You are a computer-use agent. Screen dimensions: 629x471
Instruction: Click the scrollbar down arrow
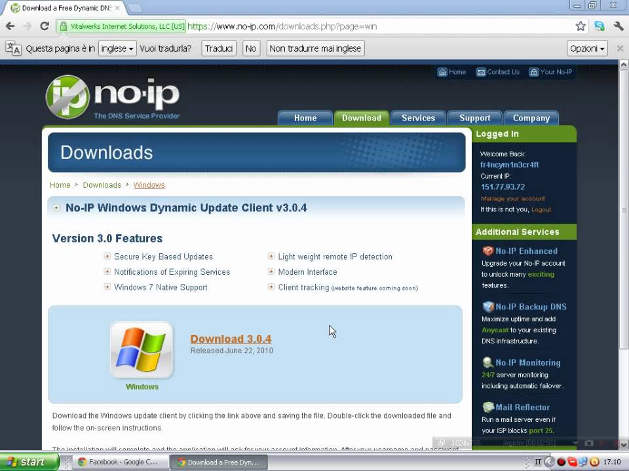pos(624,445)
